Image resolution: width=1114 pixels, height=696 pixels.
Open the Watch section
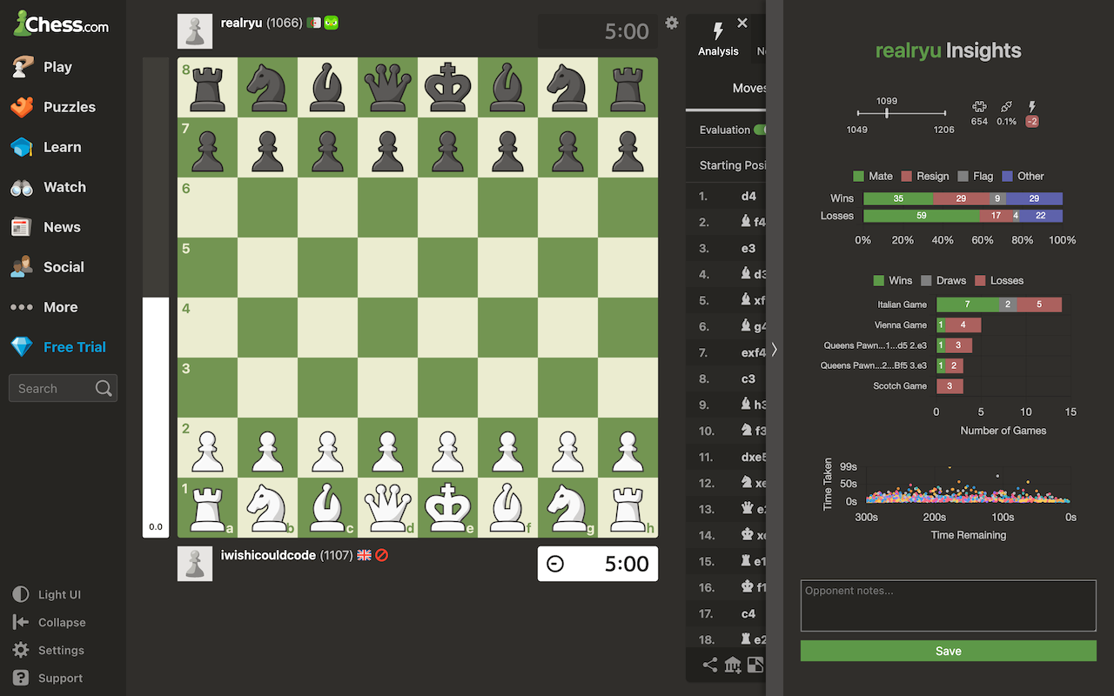pyautogui.click(x=48, y=187)
